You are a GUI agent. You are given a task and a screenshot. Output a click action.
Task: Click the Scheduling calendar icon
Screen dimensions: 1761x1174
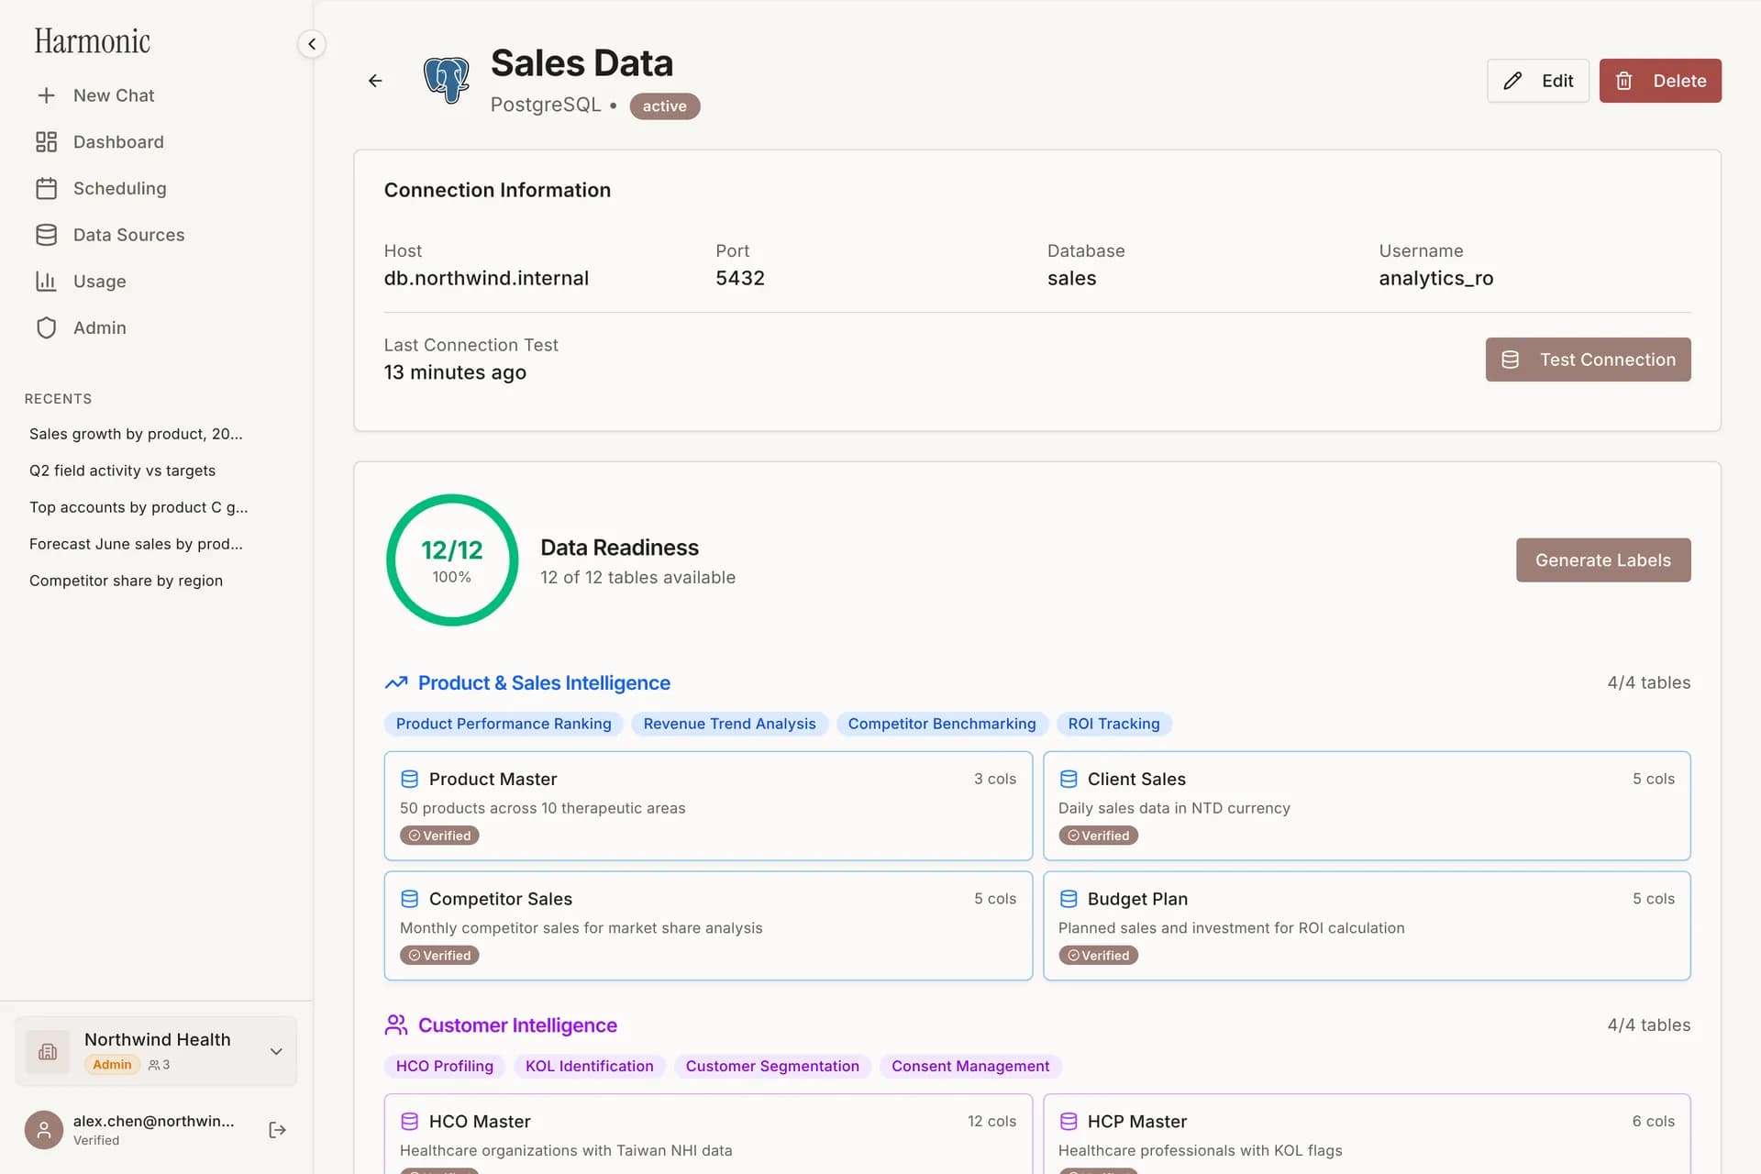point(47,188)
